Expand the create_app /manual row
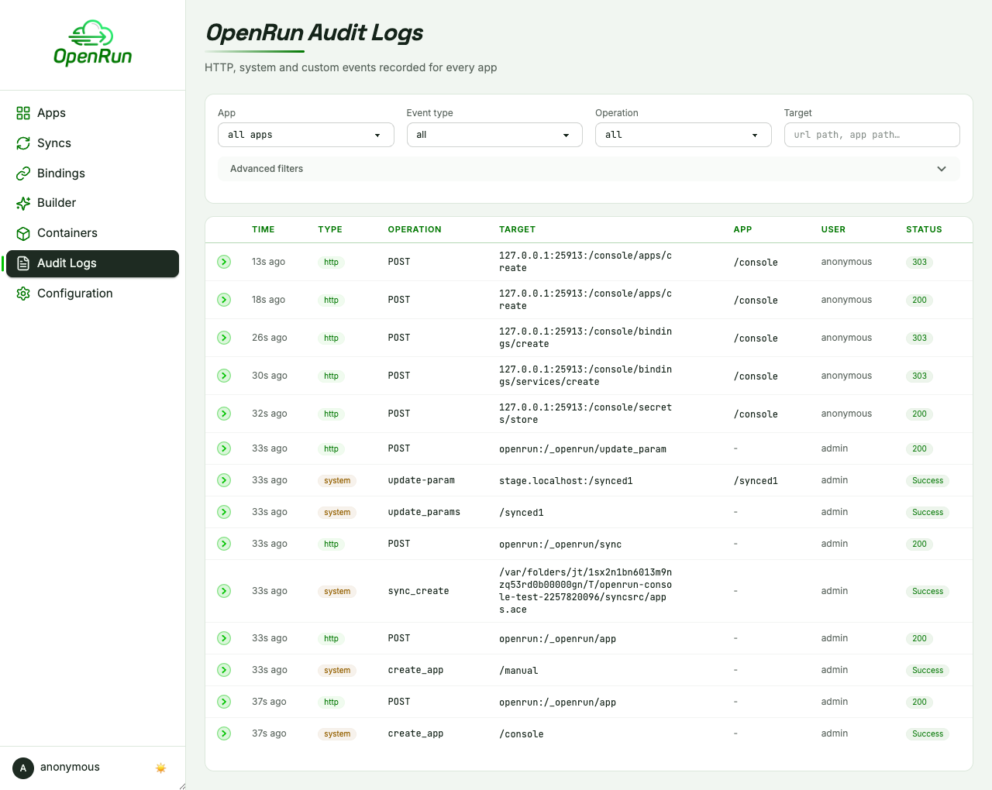This screenshot has width=992, height=790. click(224, 670)
